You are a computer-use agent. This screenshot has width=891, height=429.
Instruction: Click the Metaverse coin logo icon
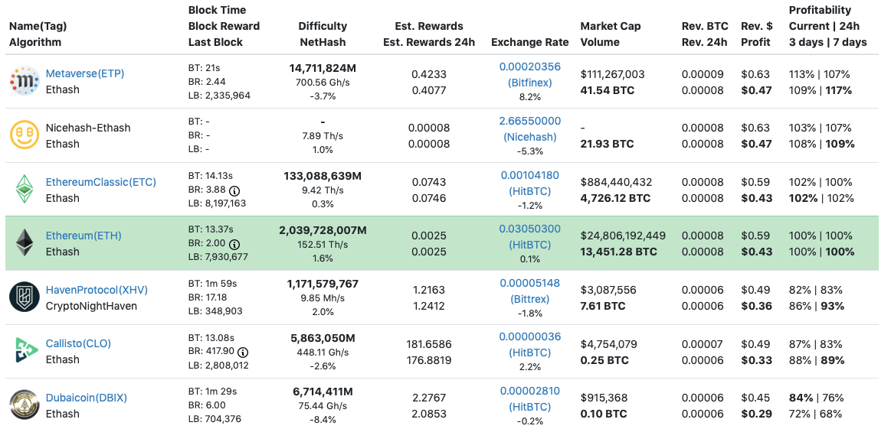(x=24, y=81)
